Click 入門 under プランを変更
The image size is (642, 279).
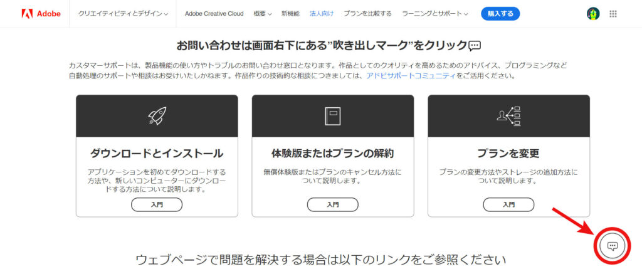pyautogui.click(x=508, y=204)
